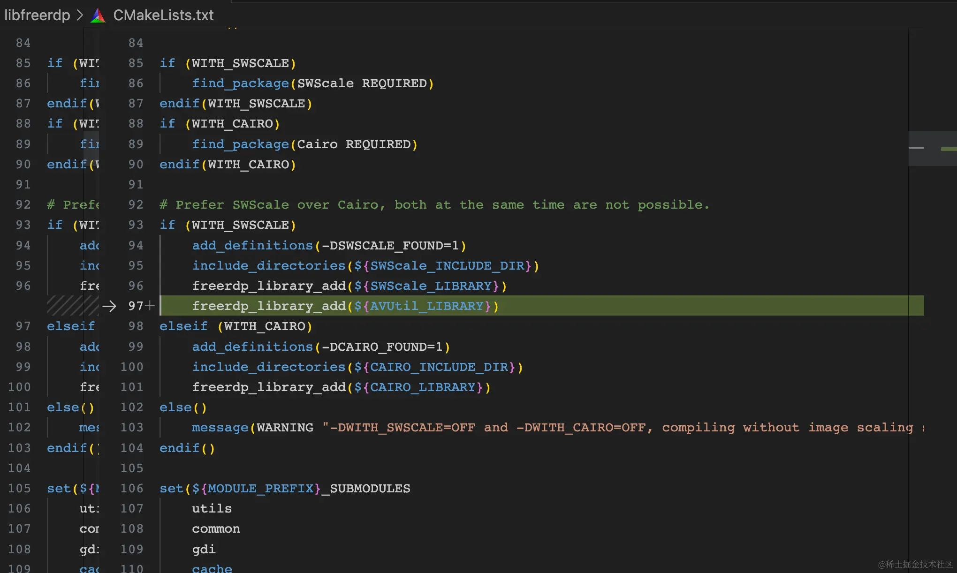Click the set MODULE_PREFIX _SUBMODULES line
Image resolution: width=957 pixels, height=573 pixels.
point(284,489)
